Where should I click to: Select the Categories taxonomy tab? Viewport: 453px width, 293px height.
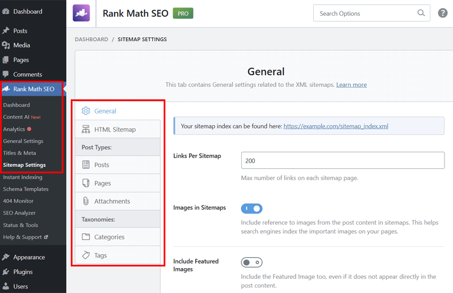tap(118, 237)
